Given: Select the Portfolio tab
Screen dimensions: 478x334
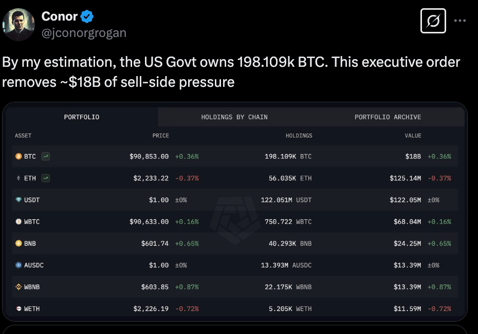Looking at the screenshot, I should 82,117.
